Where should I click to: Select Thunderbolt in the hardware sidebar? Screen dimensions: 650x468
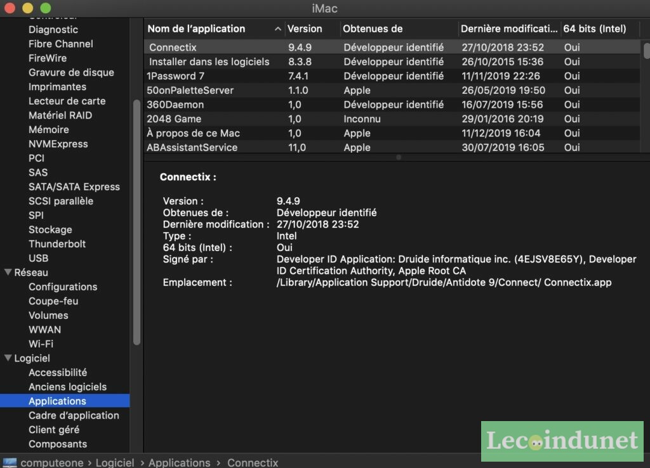point(57,244)
